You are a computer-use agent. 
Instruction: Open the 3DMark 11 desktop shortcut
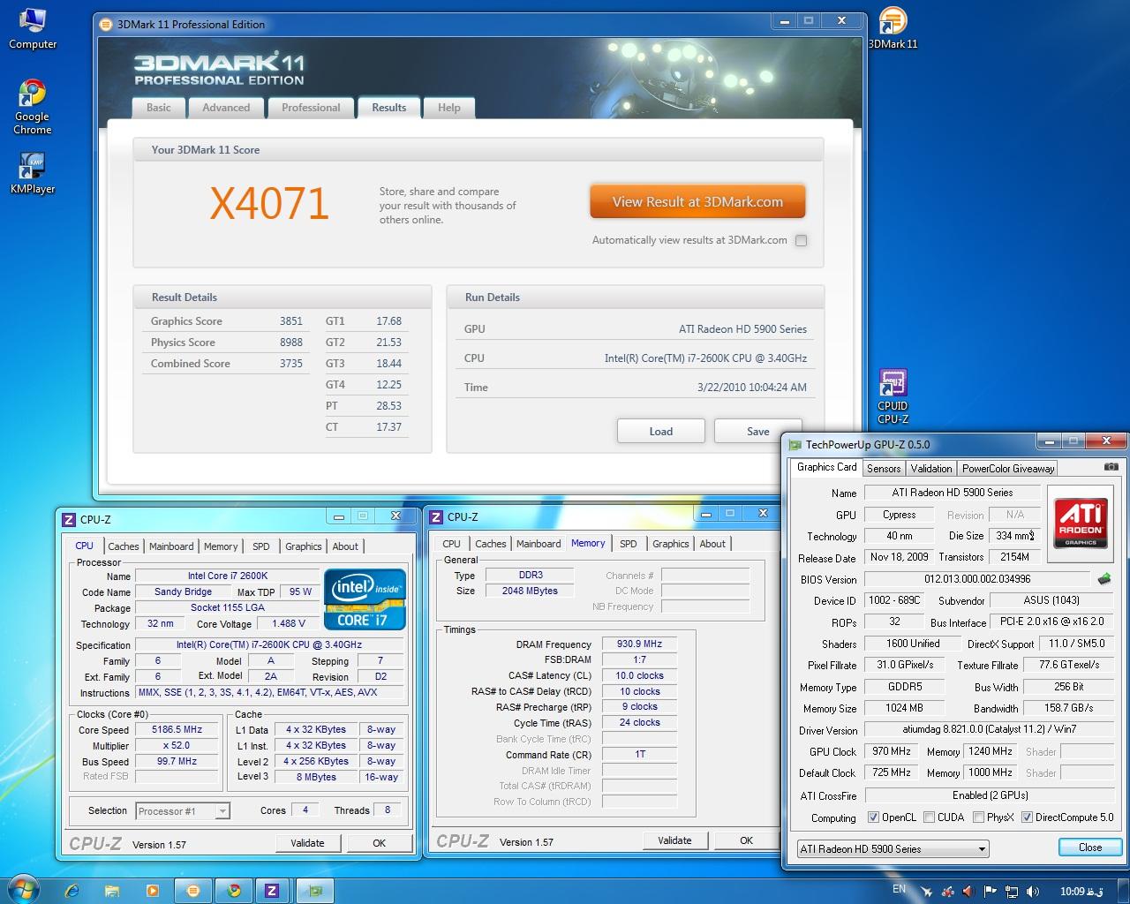pyautogui.click(x=893, y=27)
